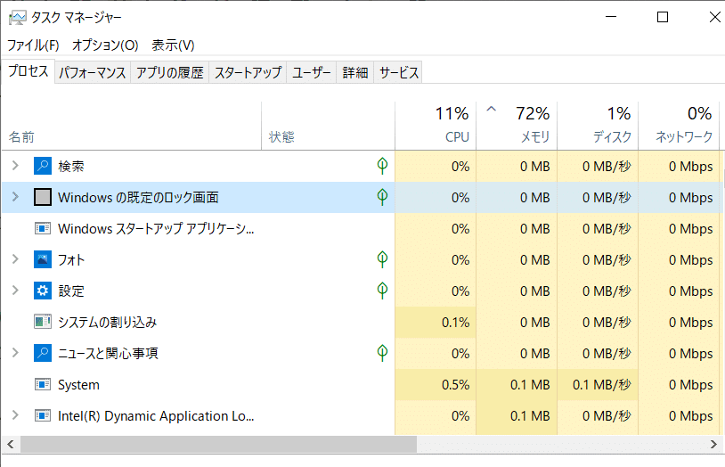
Task: Open the ファイル(F) menu
Action: [x=33, y=45]
